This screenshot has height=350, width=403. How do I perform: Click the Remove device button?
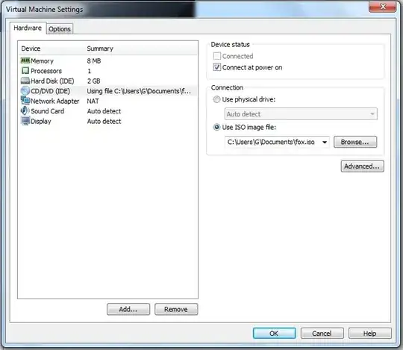[x=176, y=309]
